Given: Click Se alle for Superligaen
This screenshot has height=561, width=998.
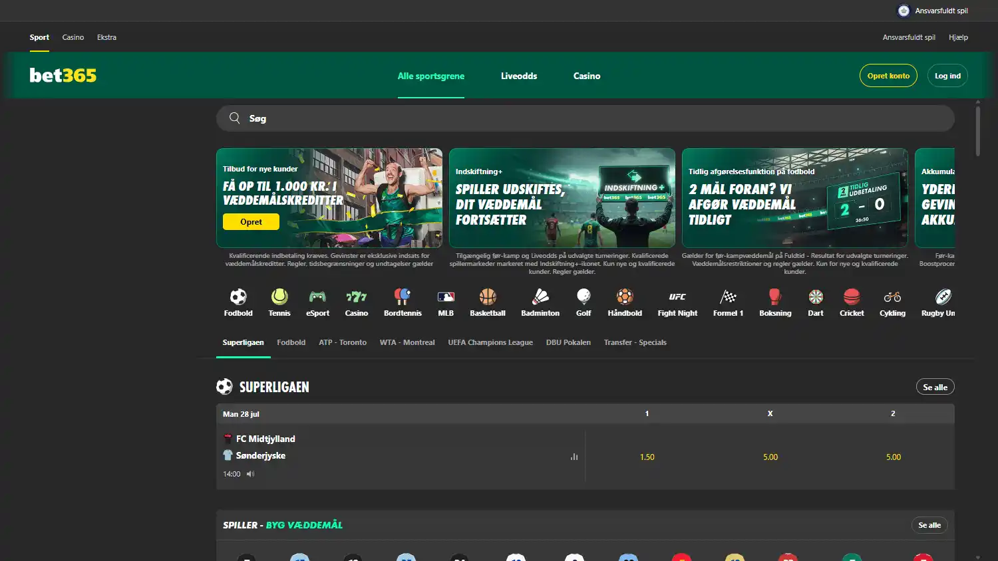Looking at the screenshot, I should point(935,387).
